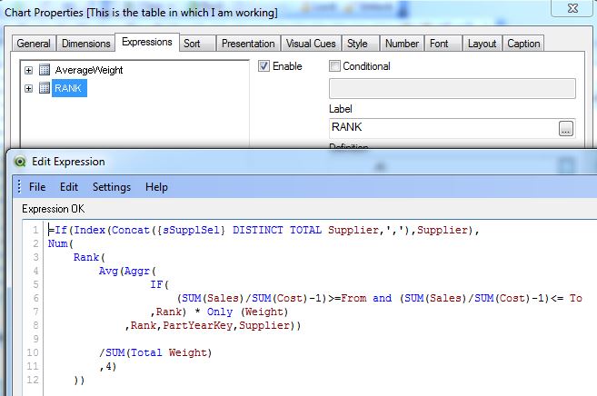Image resolution: width=597 pixels, height=396 pixels.
Task: Open the Presentation tab
Action: (x=248, y=44)
